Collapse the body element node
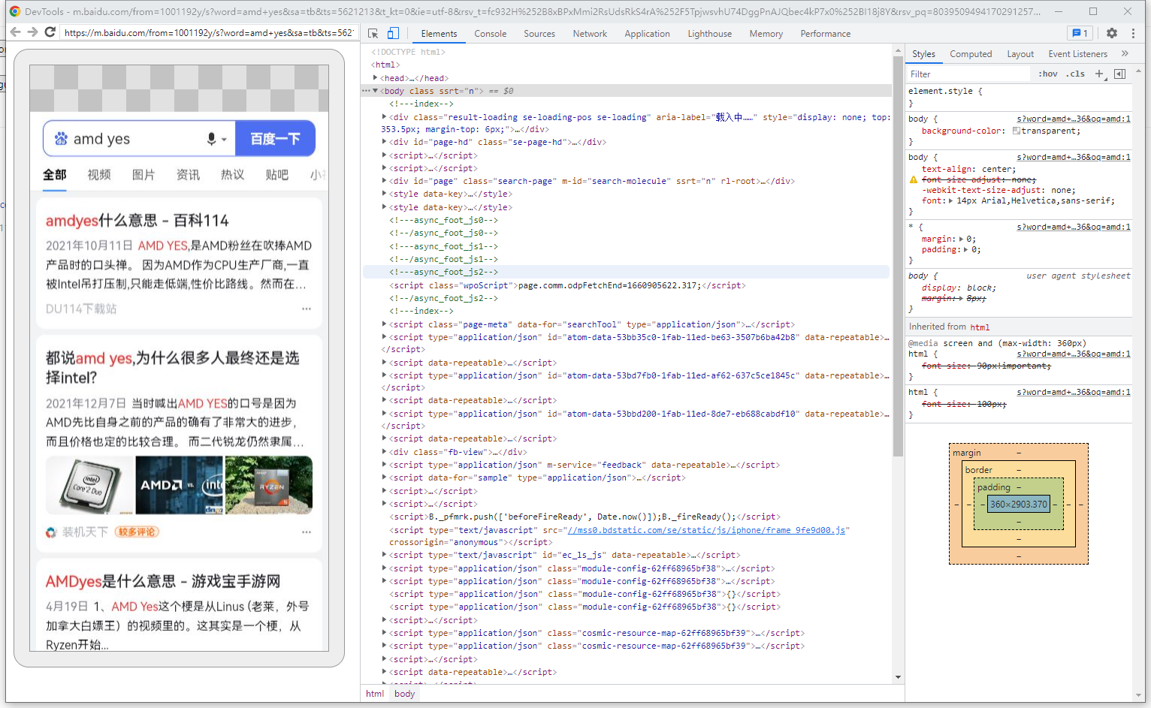The image size is (1151, 708). coord(375,91)
